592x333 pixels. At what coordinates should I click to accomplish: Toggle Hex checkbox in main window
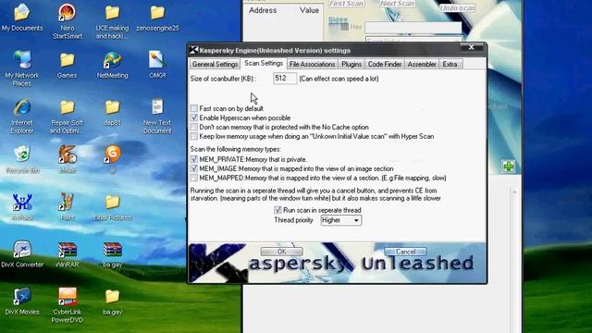(x=344, y=27)
